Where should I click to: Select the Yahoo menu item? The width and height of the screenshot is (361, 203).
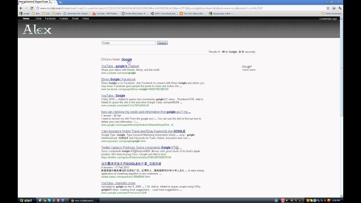pos(85,19)
